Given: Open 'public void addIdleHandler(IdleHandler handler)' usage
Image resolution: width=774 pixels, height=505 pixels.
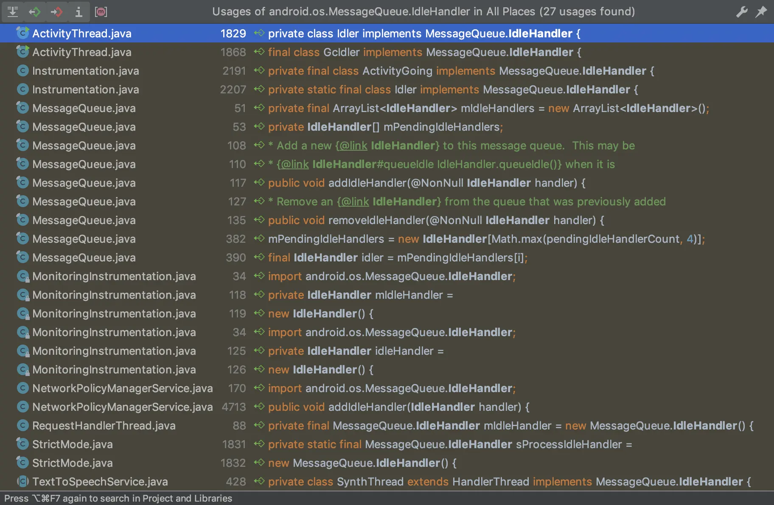Looking at the screenshot, I should coord(399,407).
